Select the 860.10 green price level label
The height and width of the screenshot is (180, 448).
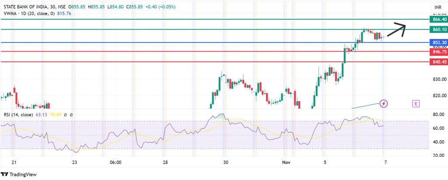438,29
